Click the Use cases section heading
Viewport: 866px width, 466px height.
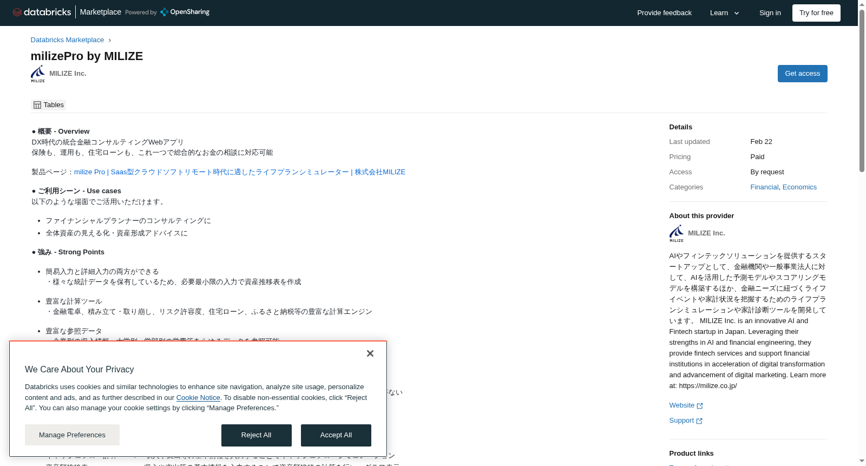click(76, 191)
